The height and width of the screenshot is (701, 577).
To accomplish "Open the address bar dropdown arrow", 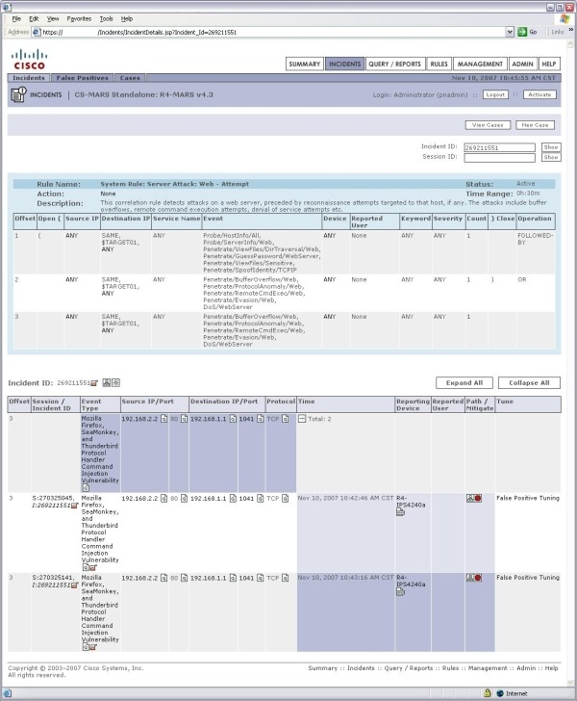I will click(510, 32).
